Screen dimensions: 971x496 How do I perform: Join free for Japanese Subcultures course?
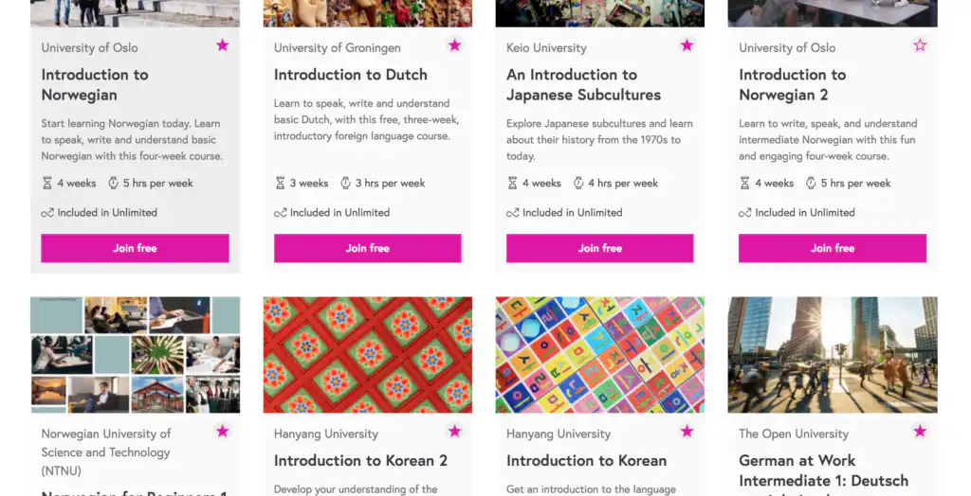(x=600, y=248)
